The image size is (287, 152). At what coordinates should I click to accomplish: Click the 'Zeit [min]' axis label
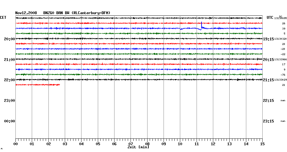pos(138,147)
